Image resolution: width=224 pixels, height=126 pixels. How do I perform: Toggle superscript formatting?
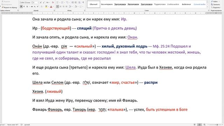38,6
